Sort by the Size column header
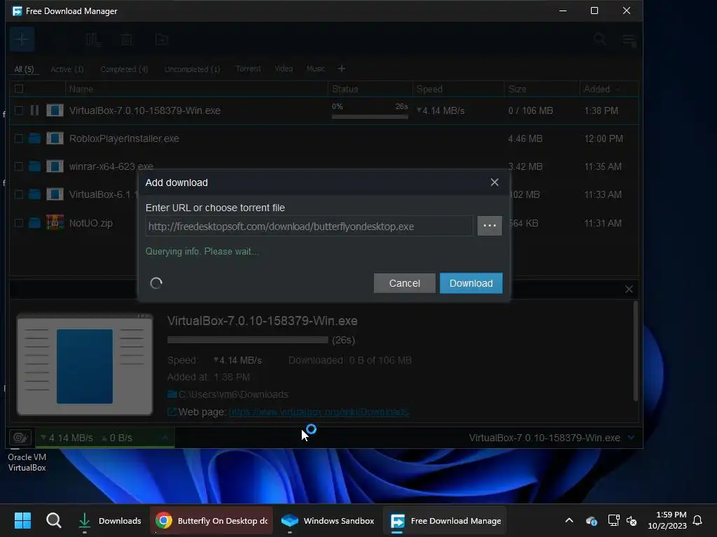Viewport: 717px width, 537px height. pos(542,89)
